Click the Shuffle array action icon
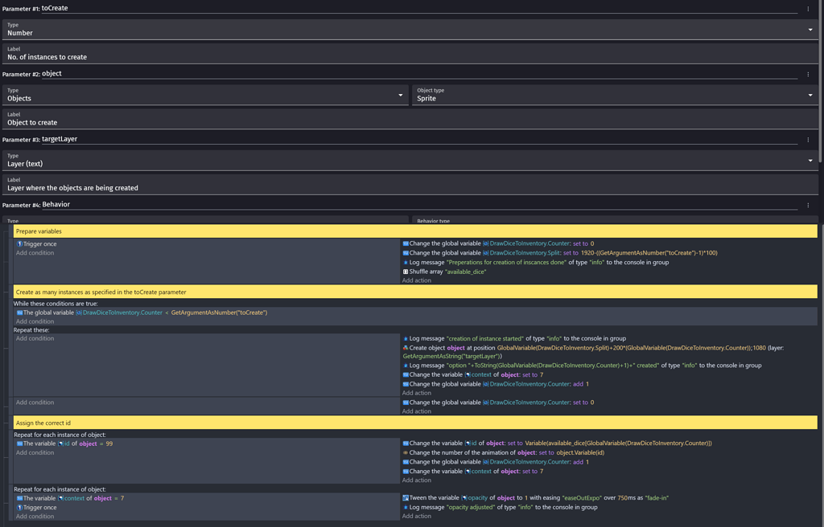The image size is (824, 527). [406, 272]
